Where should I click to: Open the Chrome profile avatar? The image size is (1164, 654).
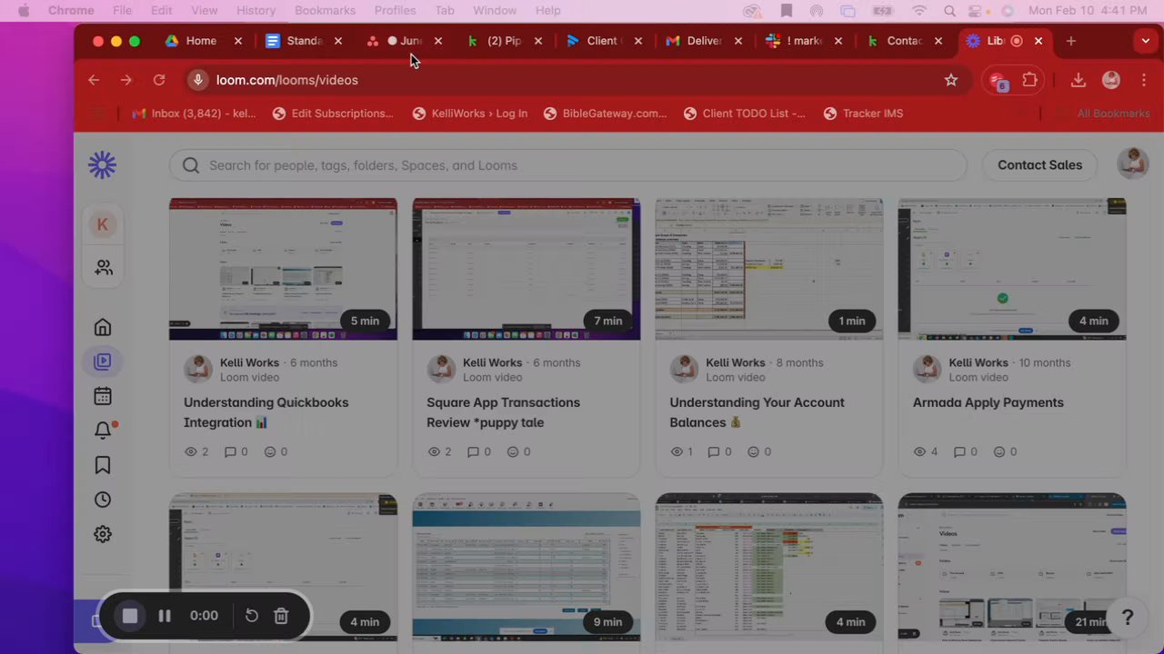point(1110,80)
